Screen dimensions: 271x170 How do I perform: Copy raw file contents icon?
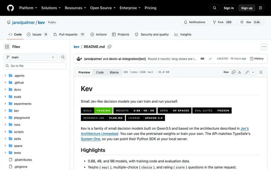tap(233, 72)
